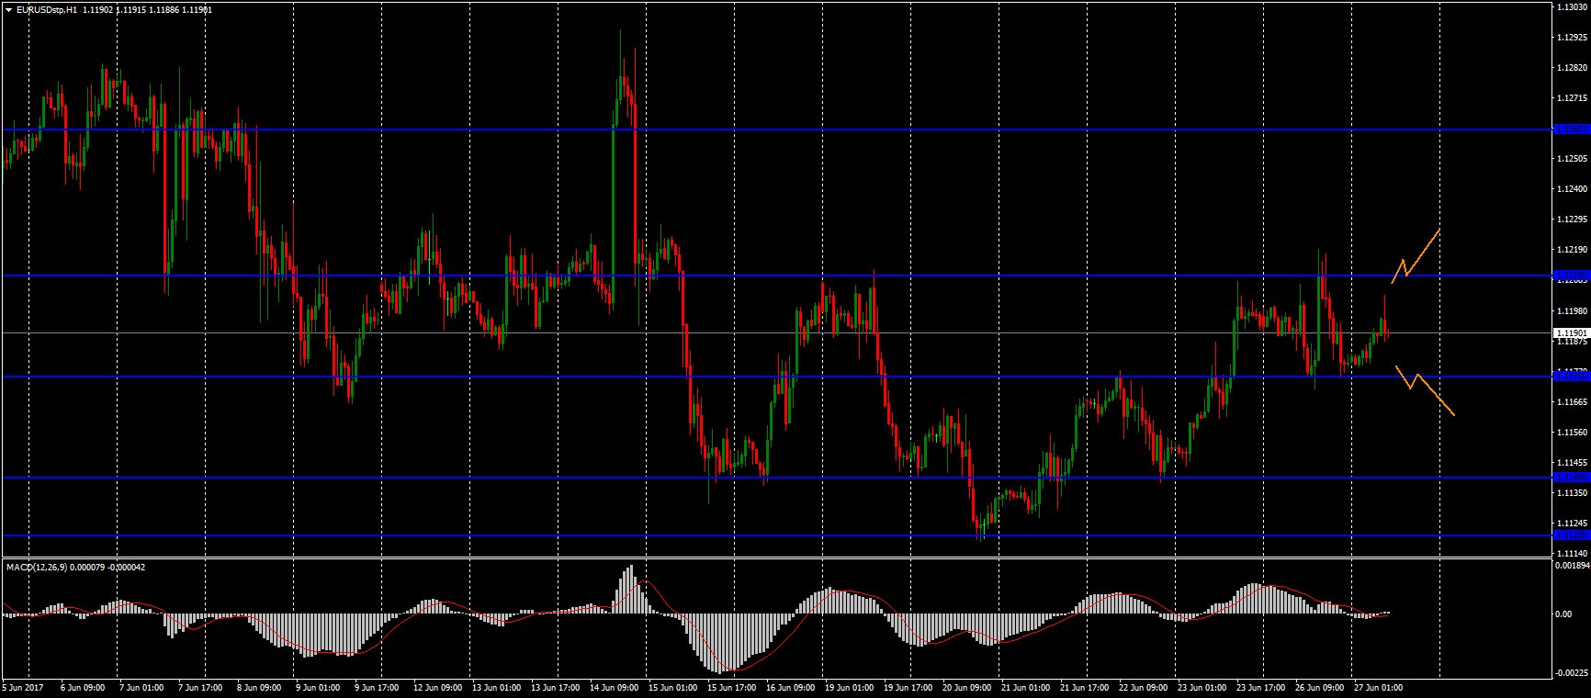This screenshot has width=1591, height=698.
Task: Click the blue price tag at 1.11400
Action: (1569, 478)
